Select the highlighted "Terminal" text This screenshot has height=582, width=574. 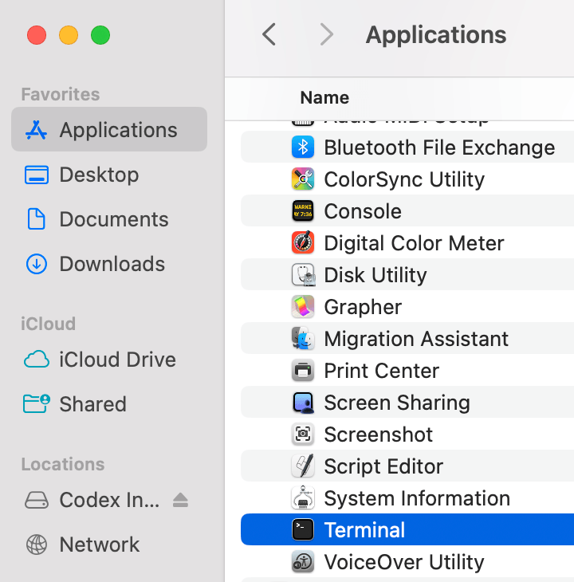click(364, 529)
